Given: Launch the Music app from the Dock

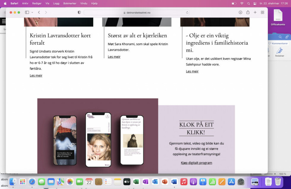Looking at the screenshot, I should (x=184, y=182).
